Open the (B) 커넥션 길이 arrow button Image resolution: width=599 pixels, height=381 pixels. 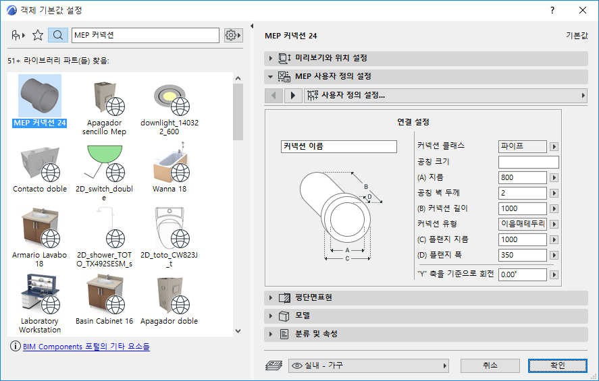554,208
